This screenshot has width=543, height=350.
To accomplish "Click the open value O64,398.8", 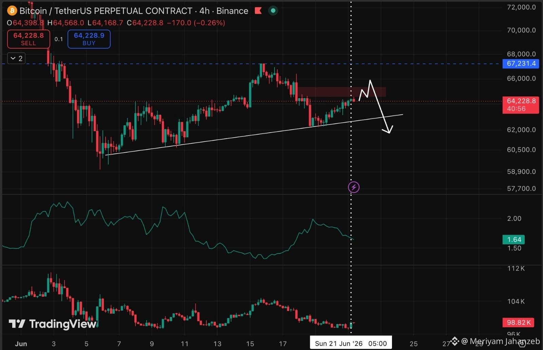I will (x=25, y=23).
